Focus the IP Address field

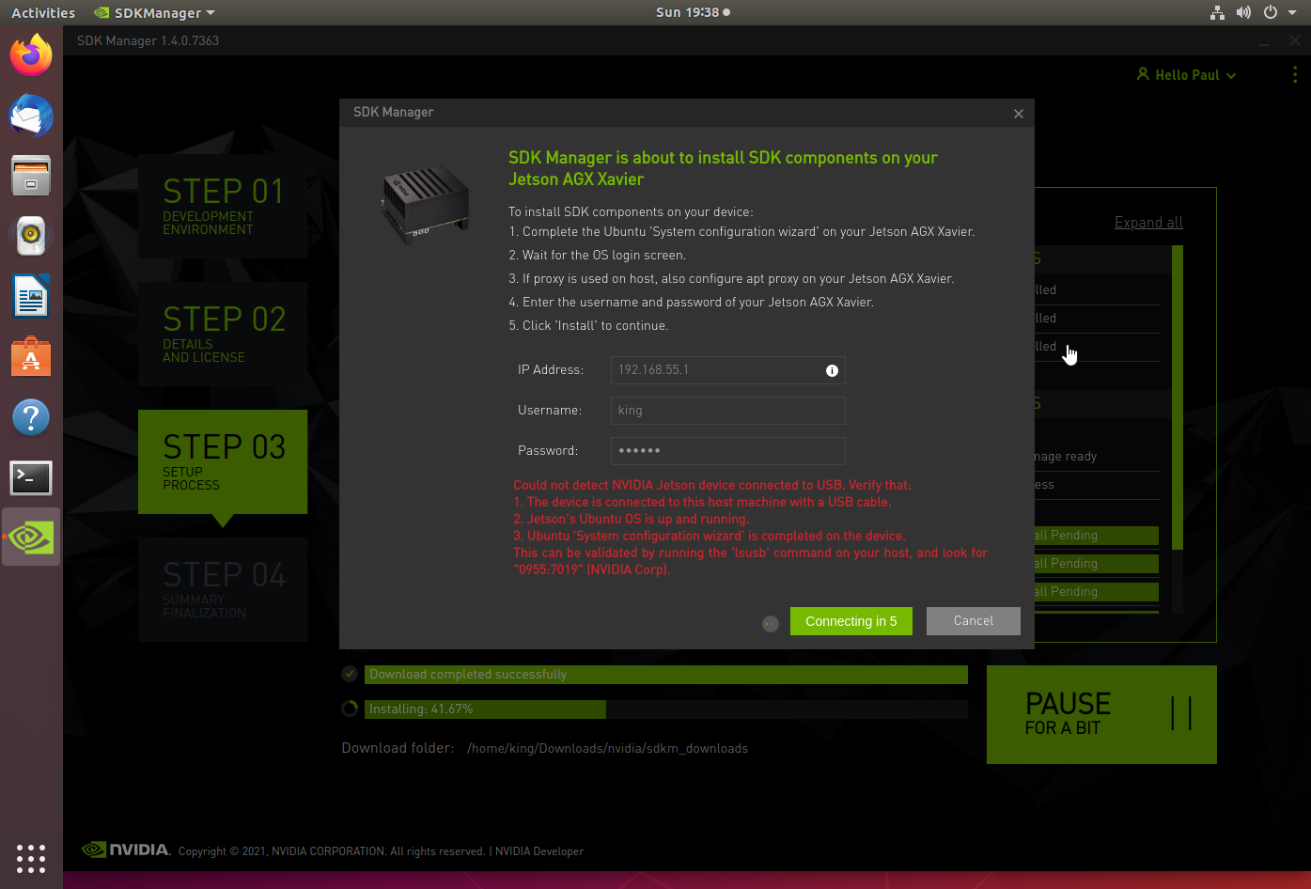tap(728, 370)
